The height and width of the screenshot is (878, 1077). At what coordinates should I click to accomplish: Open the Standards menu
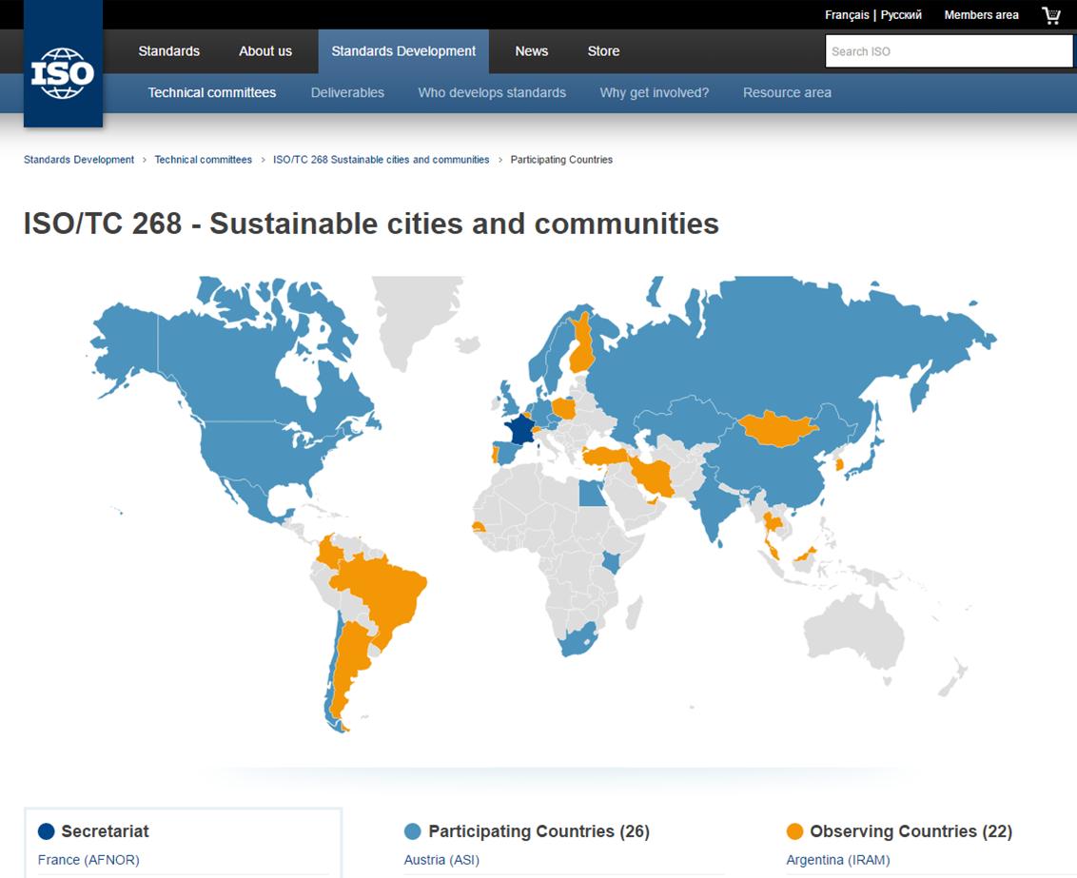click(168, 51)
